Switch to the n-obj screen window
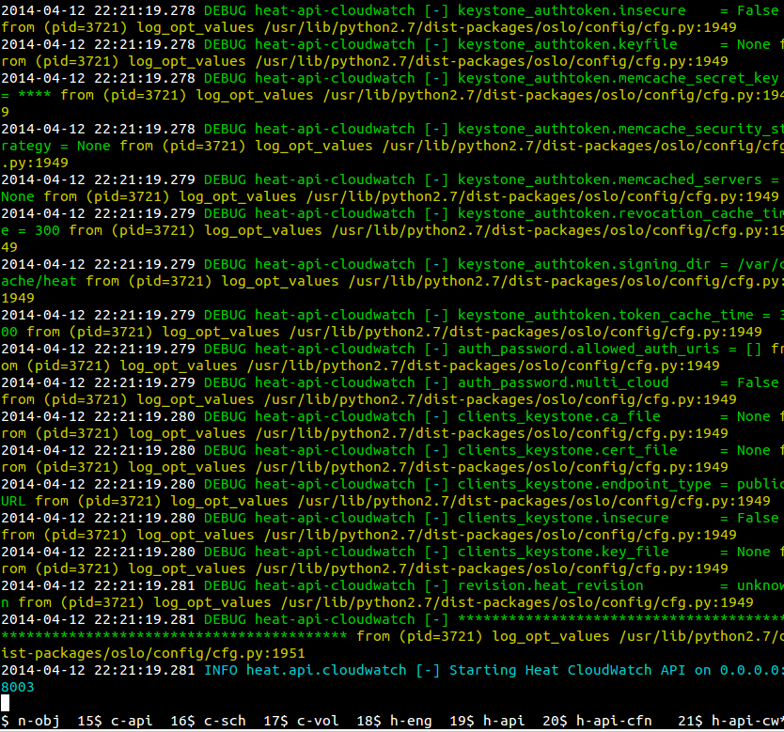The width and height of the screenshot is (784, 732). point(38,721)
